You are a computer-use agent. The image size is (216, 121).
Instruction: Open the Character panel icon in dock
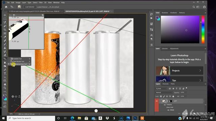152,35
